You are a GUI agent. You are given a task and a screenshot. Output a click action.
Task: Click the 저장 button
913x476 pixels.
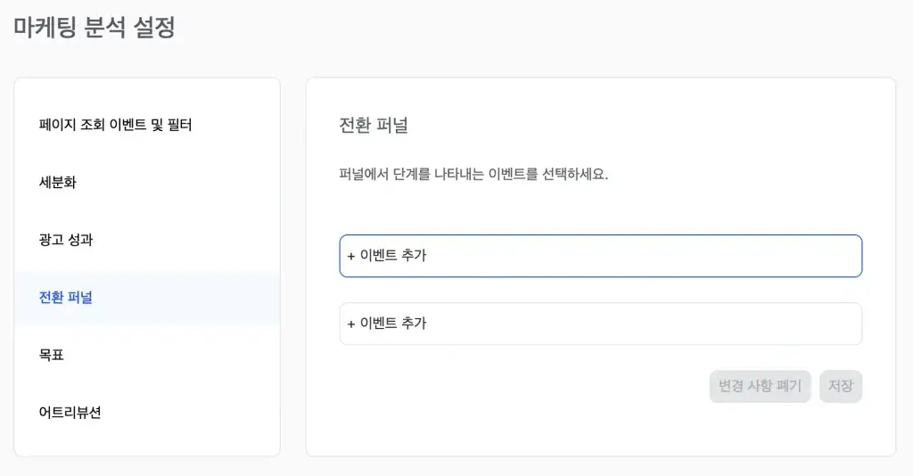coord(840,386)
